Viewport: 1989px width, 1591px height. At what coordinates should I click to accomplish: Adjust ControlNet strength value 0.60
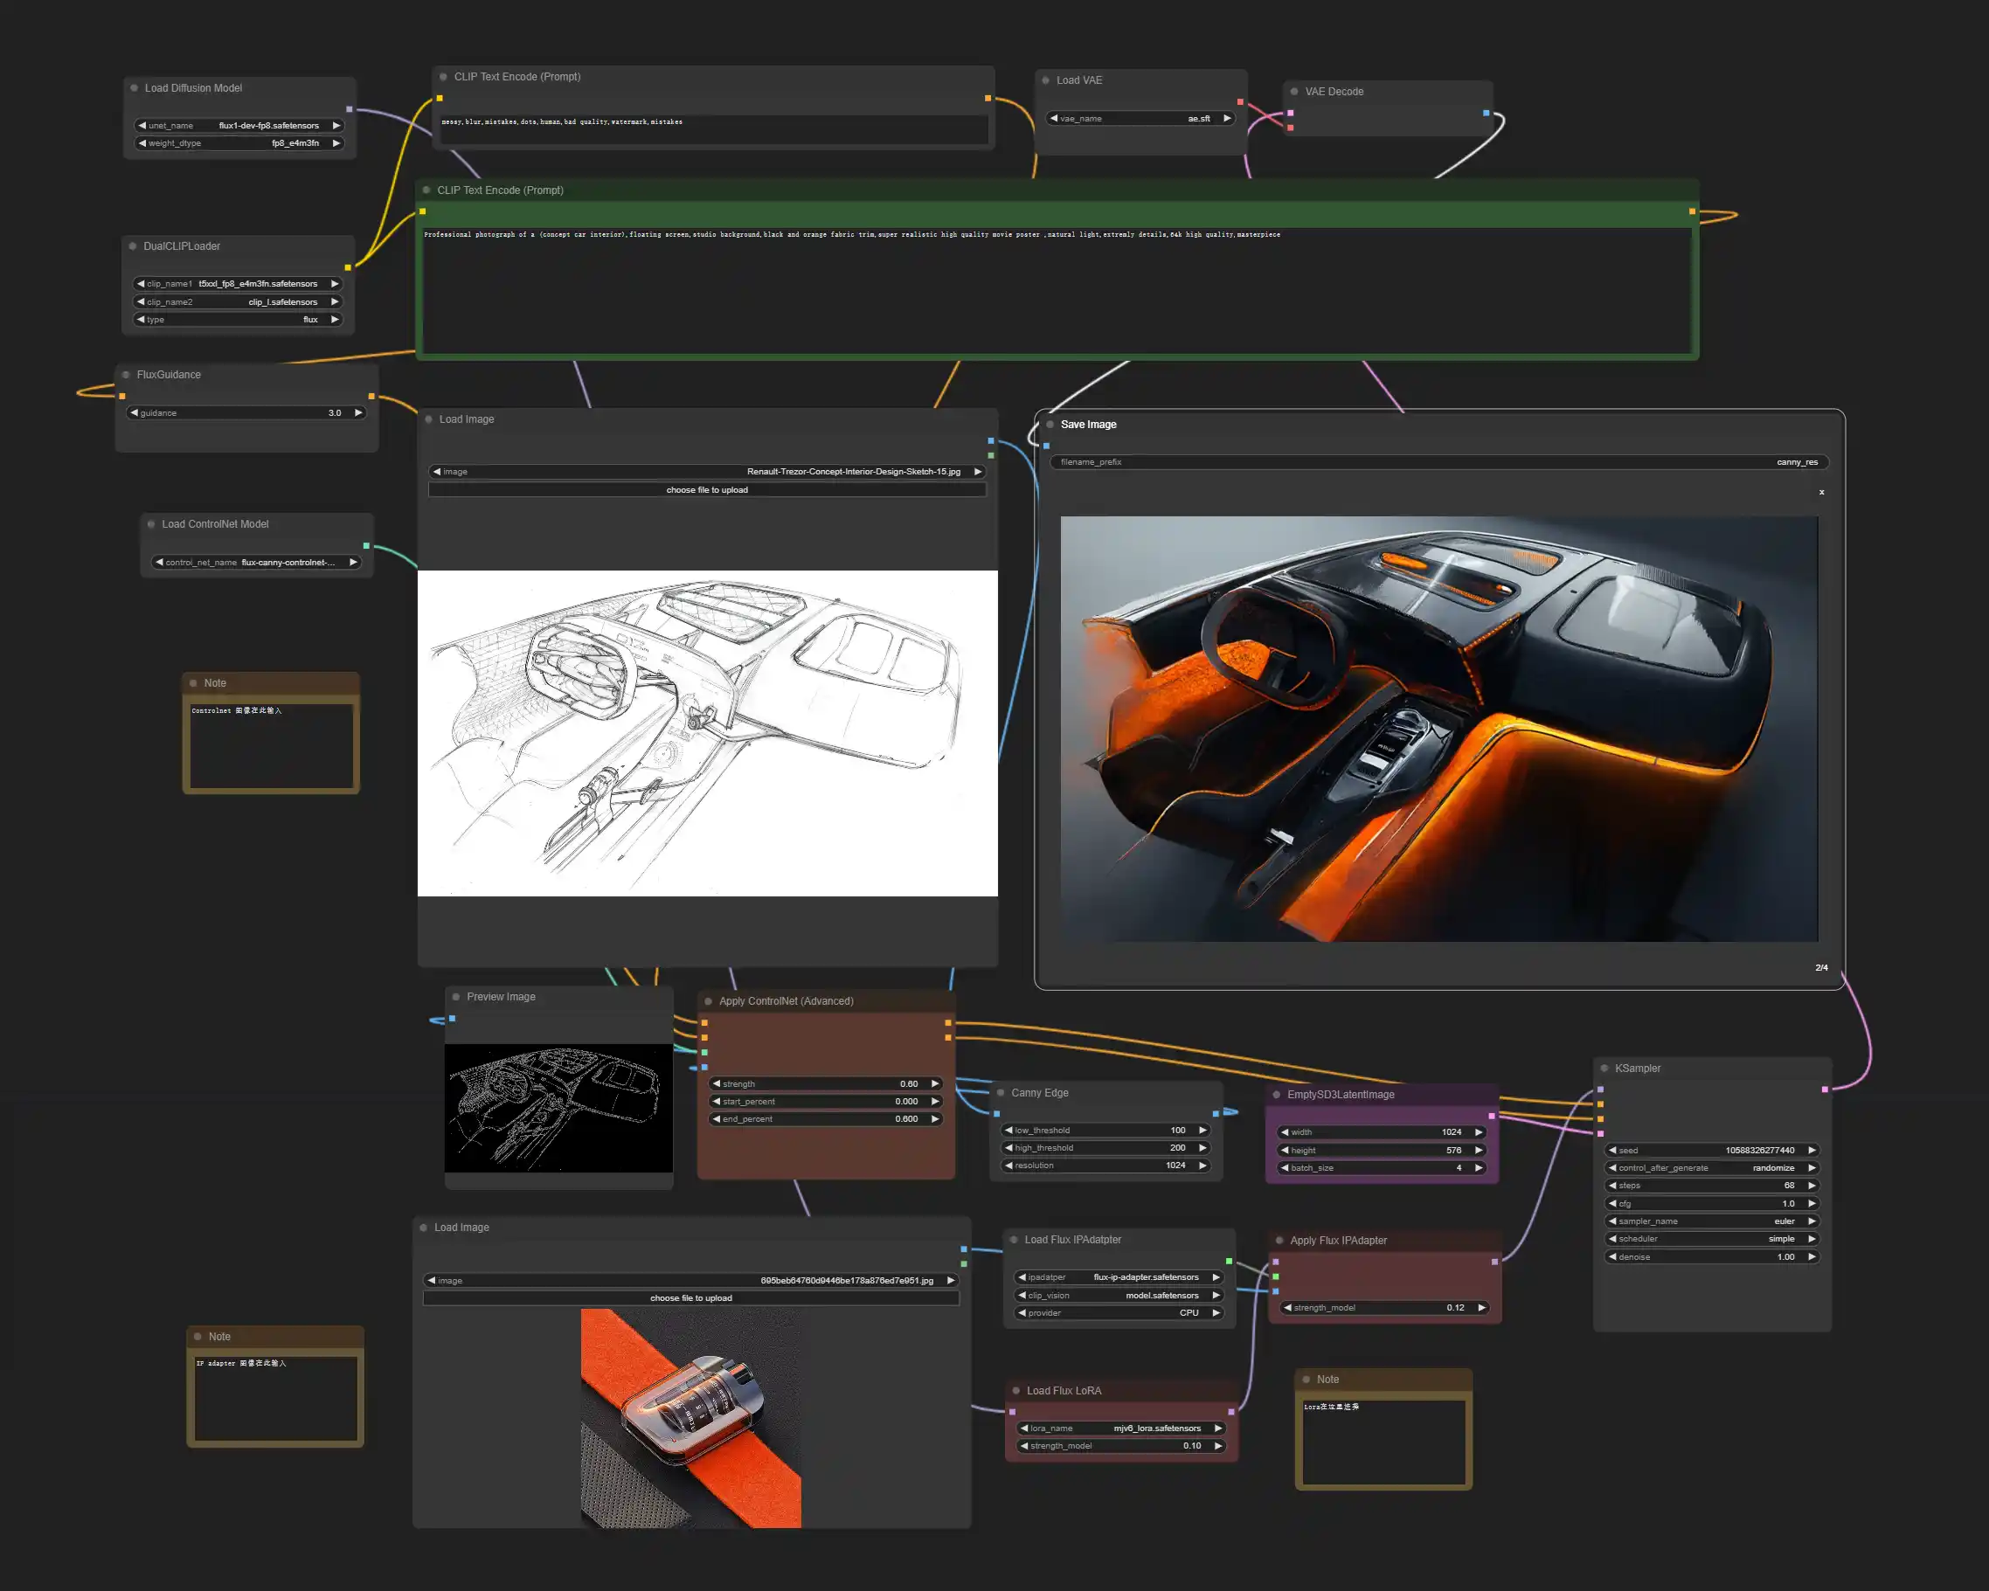click(x=826, y=1083)
